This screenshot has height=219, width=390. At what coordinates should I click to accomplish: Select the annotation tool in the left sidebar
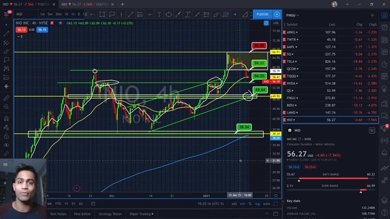point(6,60)
